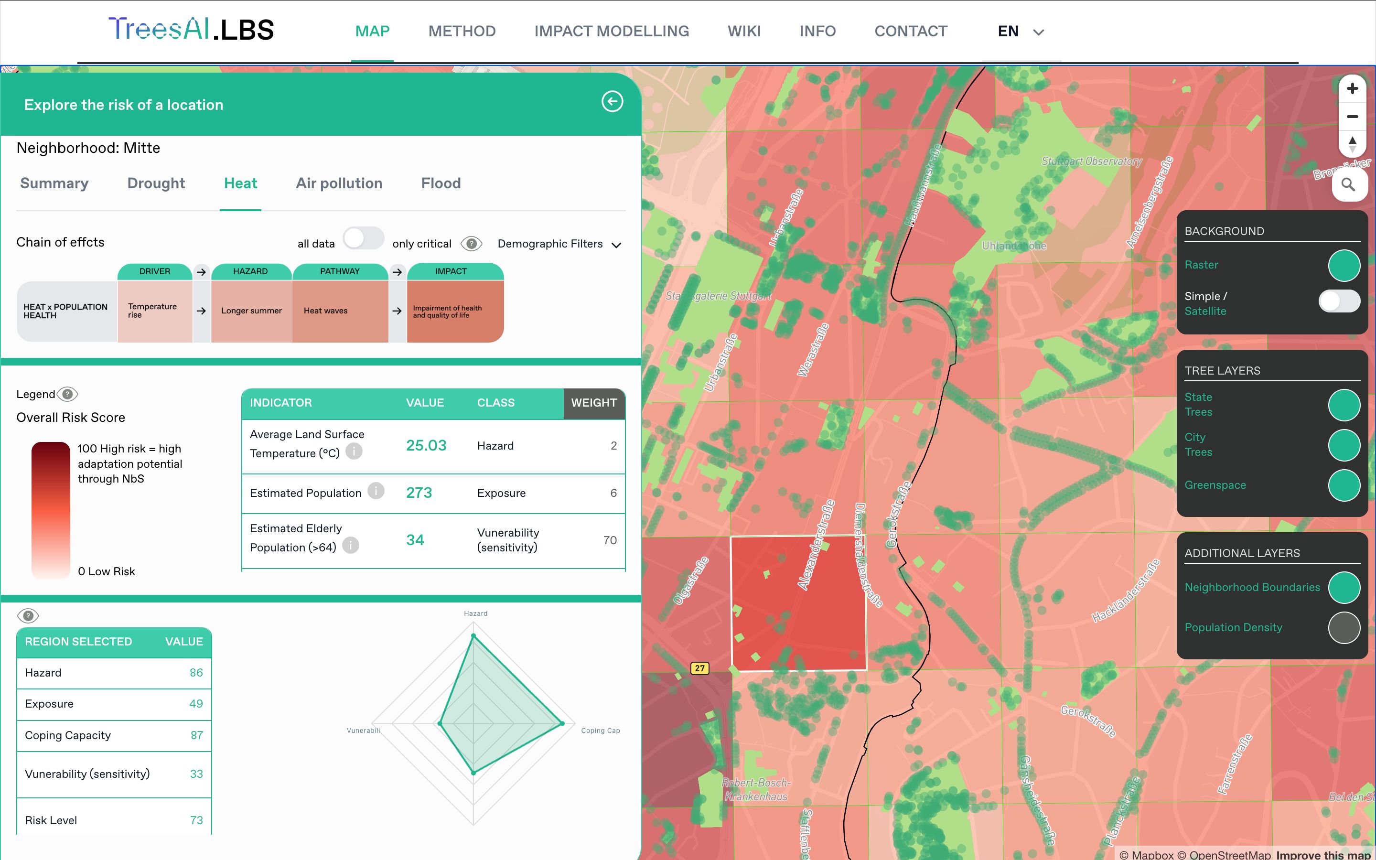Click the Heat waves pathway box

coord(340,311)
